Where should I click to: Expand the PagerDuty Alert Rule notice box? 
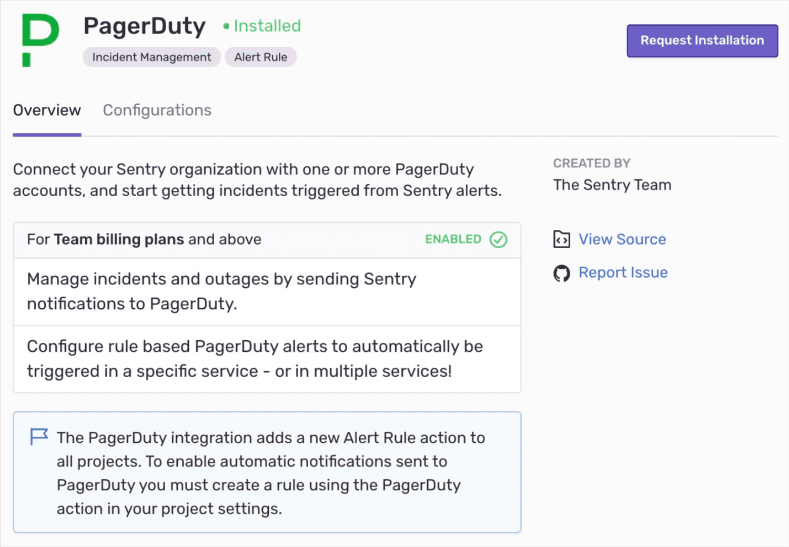267,472
